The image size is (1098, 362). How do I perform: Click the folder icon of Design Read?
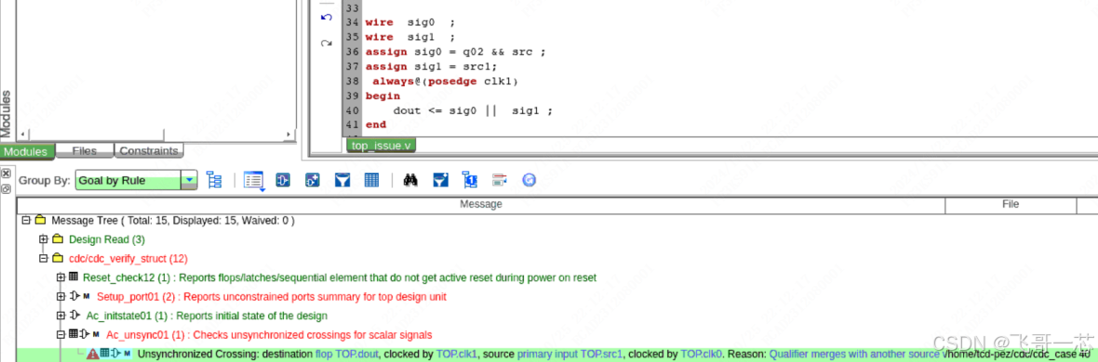tap(58, 239)
